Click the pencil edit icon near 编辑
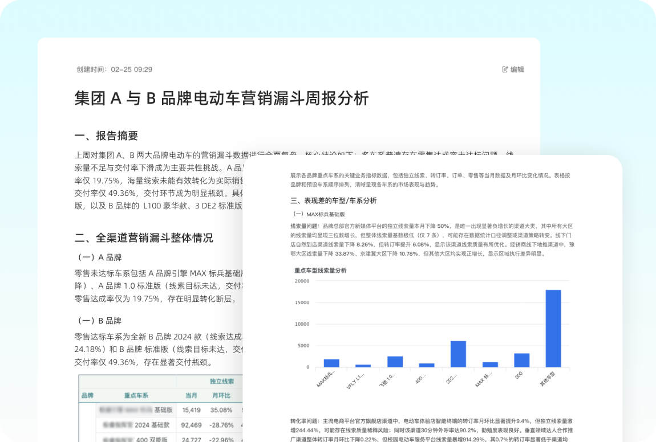Image resolution: width=656 pixels, height=442 pixels. pos(504,69)
